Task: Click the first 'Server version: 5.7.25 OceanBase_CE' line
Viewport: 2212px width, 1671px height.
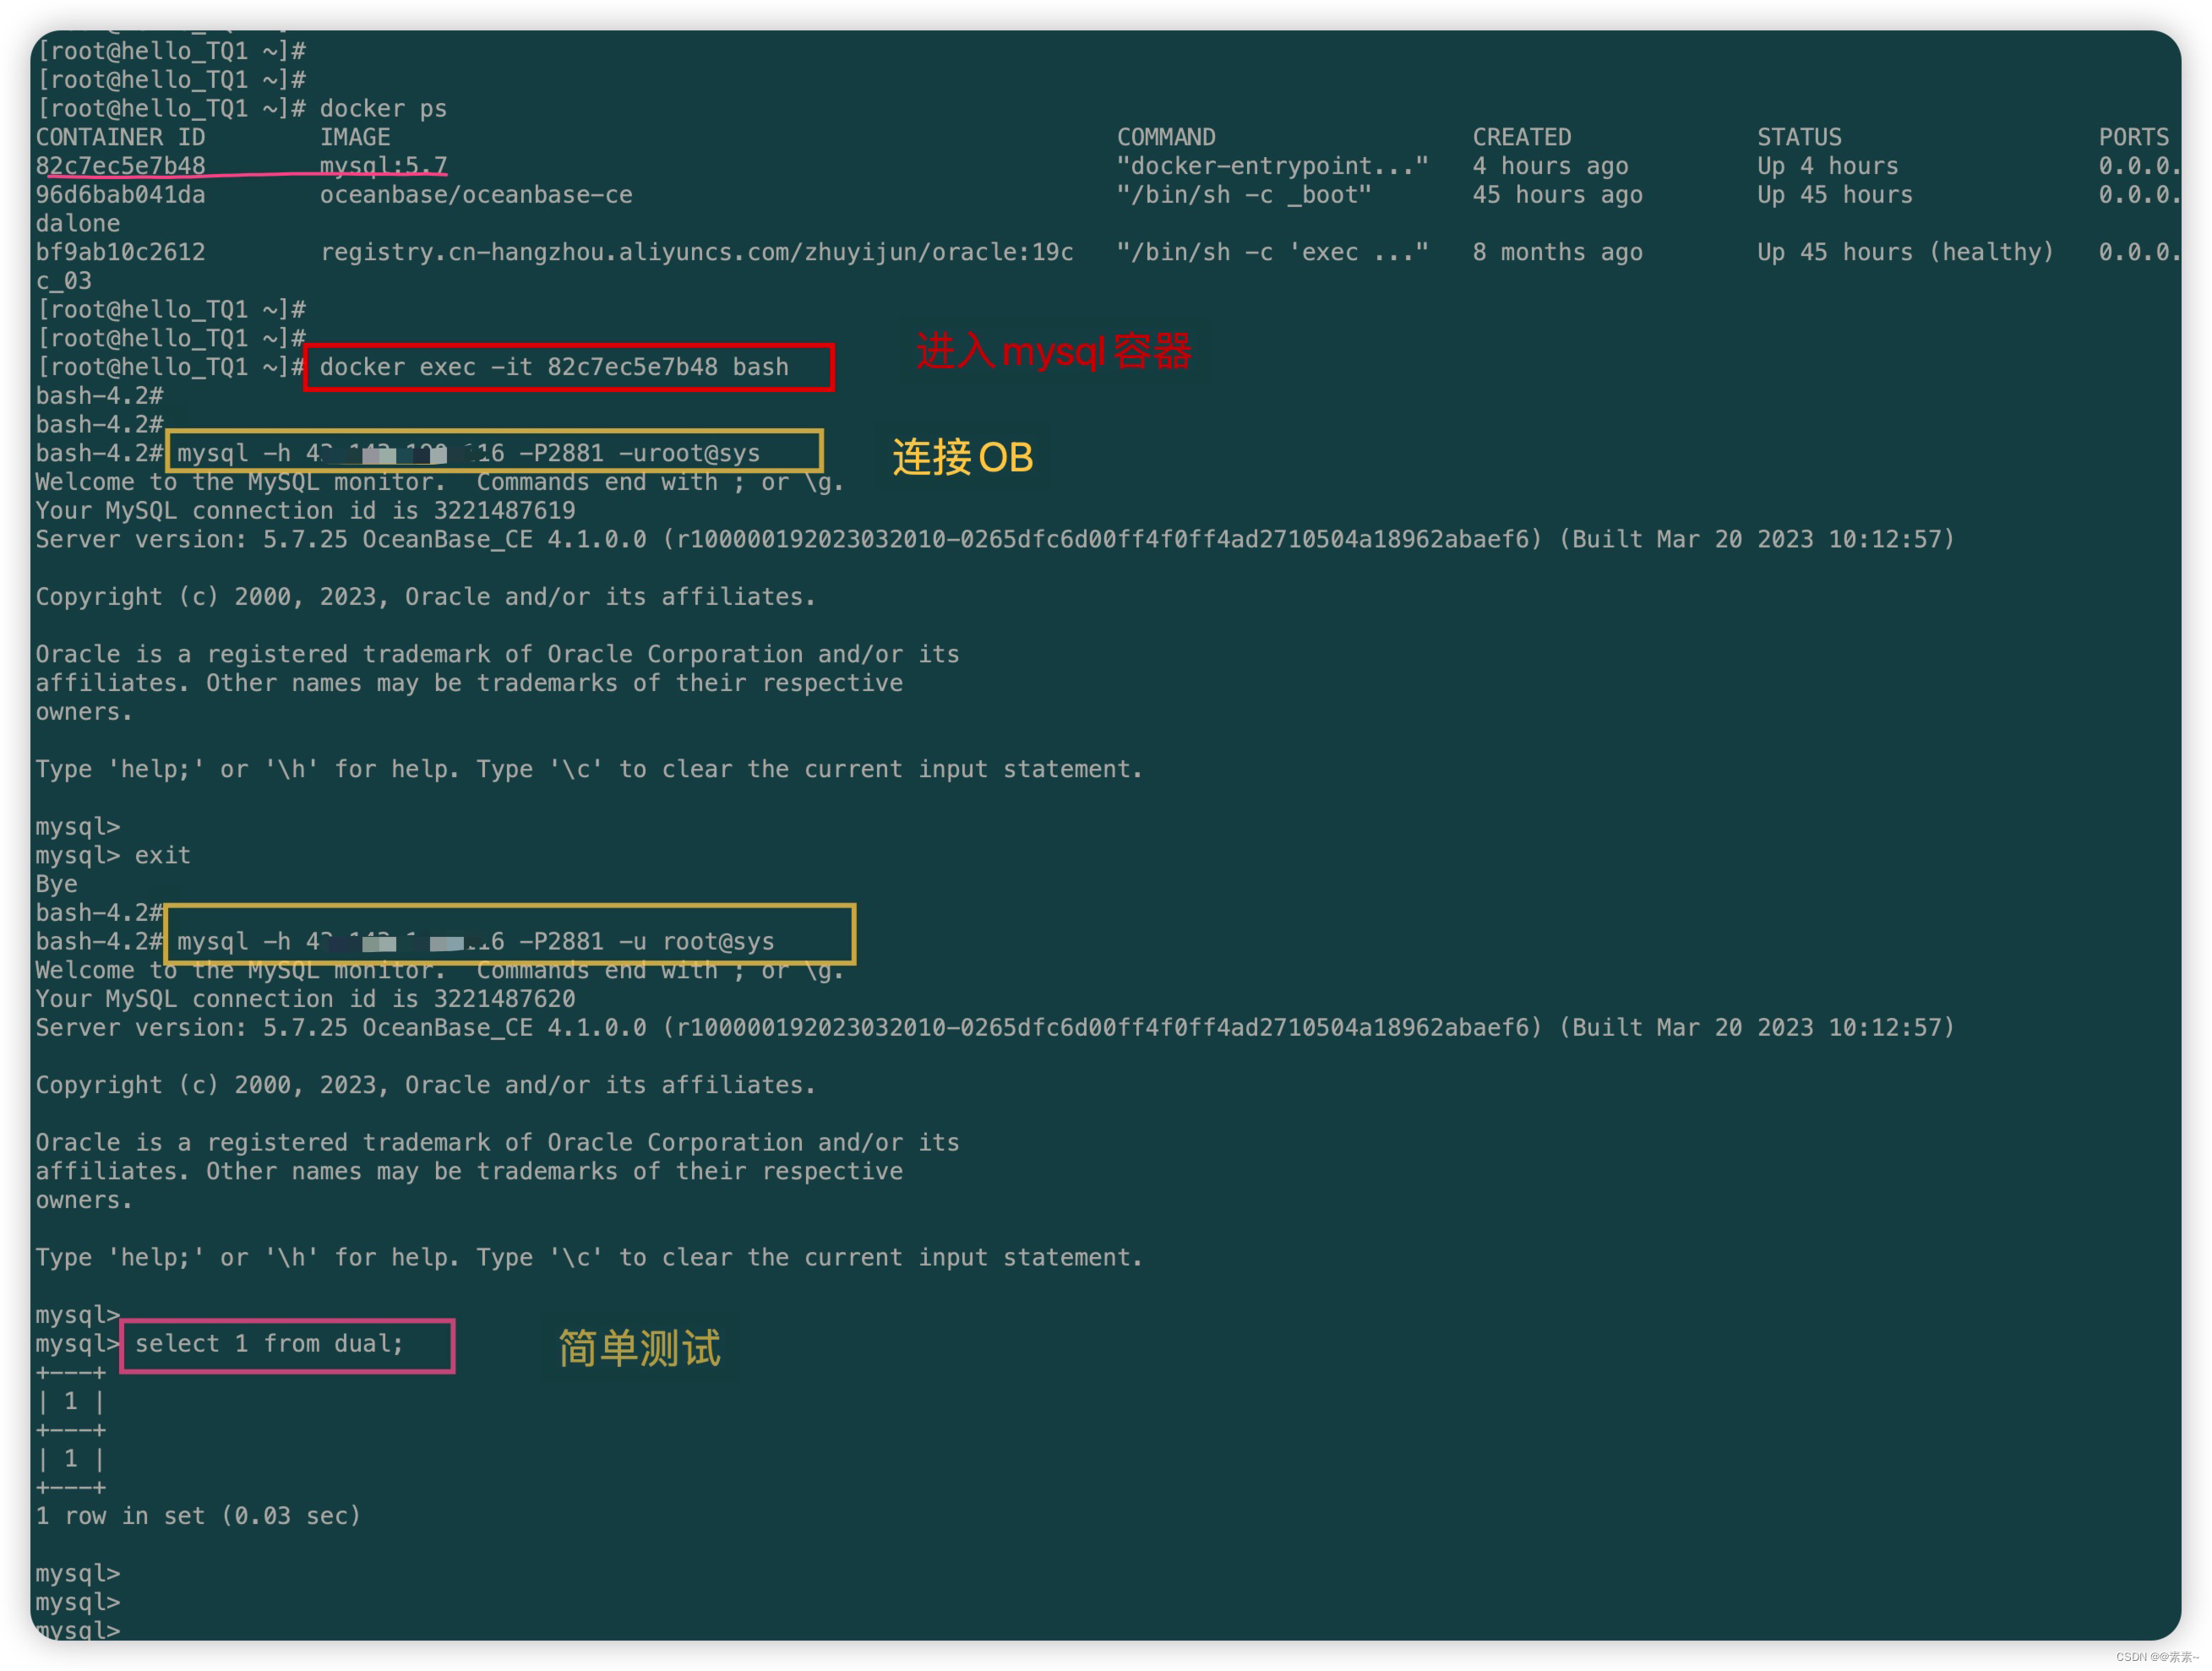Action: tap(995, 540)
